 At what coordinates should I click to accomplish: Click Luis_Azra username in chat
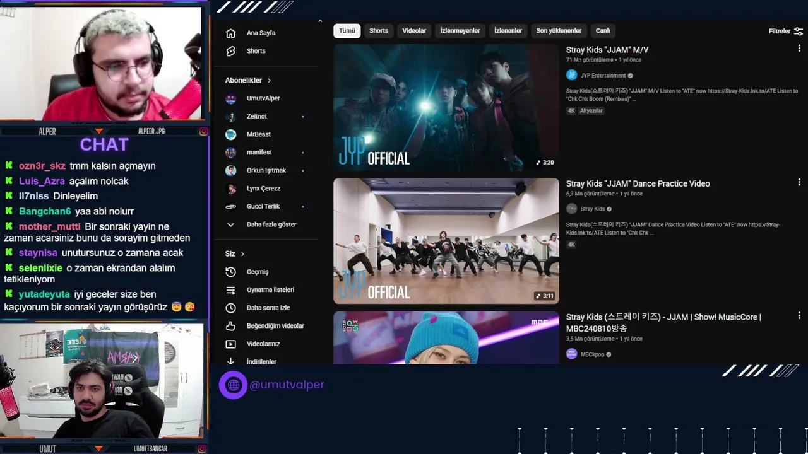(42, 181)
